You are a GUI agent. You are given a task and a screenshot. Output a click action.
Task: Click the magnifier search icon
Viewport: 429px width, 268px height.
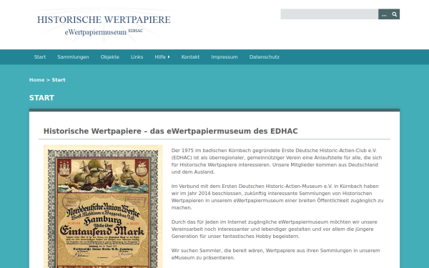pos(395,14)
